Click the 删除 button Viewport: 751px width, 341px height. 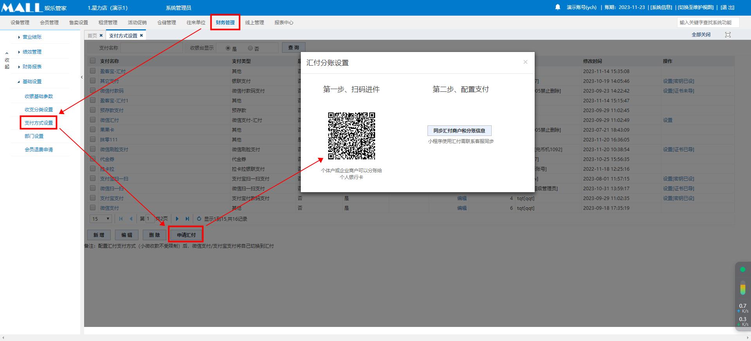coord(155,235)
